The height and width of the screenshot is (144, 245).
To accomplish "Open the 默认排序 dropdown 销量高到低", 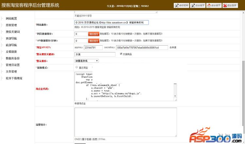I will coord(87,61).
